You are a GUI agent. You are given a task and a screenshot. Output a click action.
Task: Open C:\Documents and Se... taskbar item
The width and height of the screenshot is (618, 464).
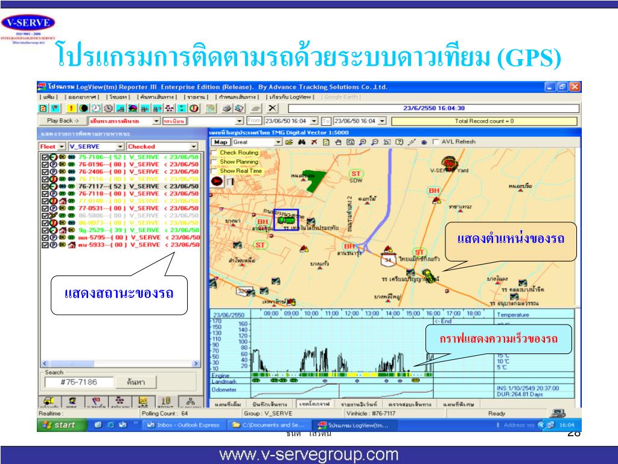pyautogui.click(x=270, y=425)
